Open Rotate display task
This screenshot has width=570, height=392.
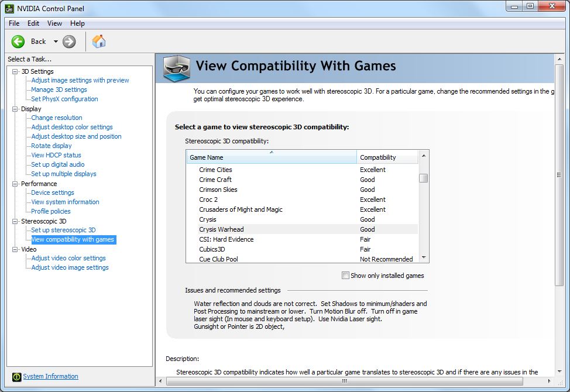51,146
